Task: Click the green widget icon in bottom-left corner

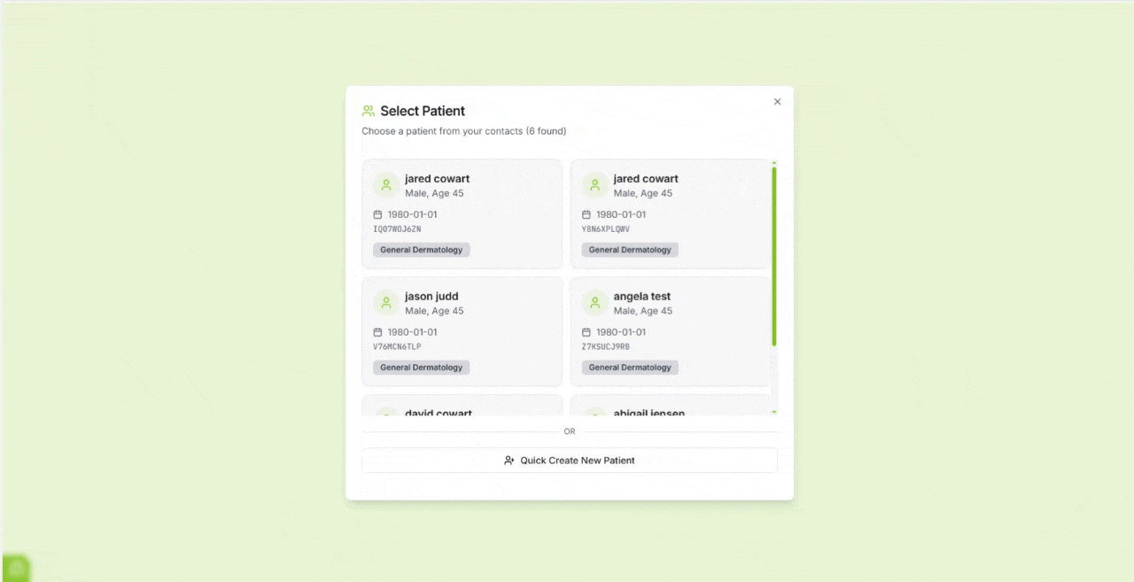Action: [16, 569]
